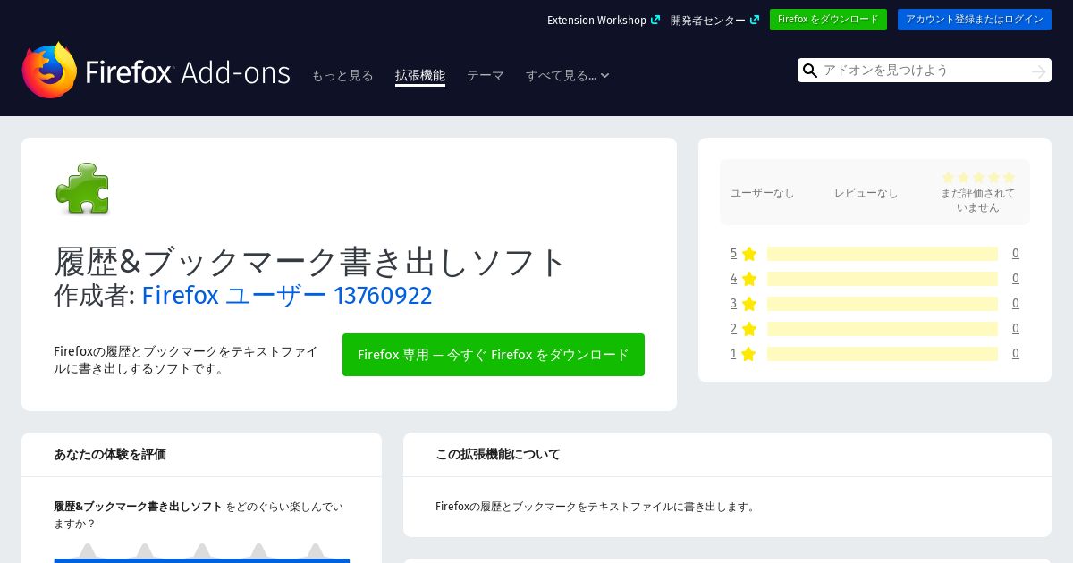Click the number 4 rating link
This screenshot has height=563, width=1073.
tap(733, 279)
